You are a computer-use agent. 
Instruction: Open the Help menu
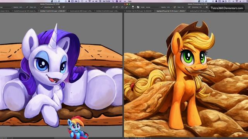(130, 1)
